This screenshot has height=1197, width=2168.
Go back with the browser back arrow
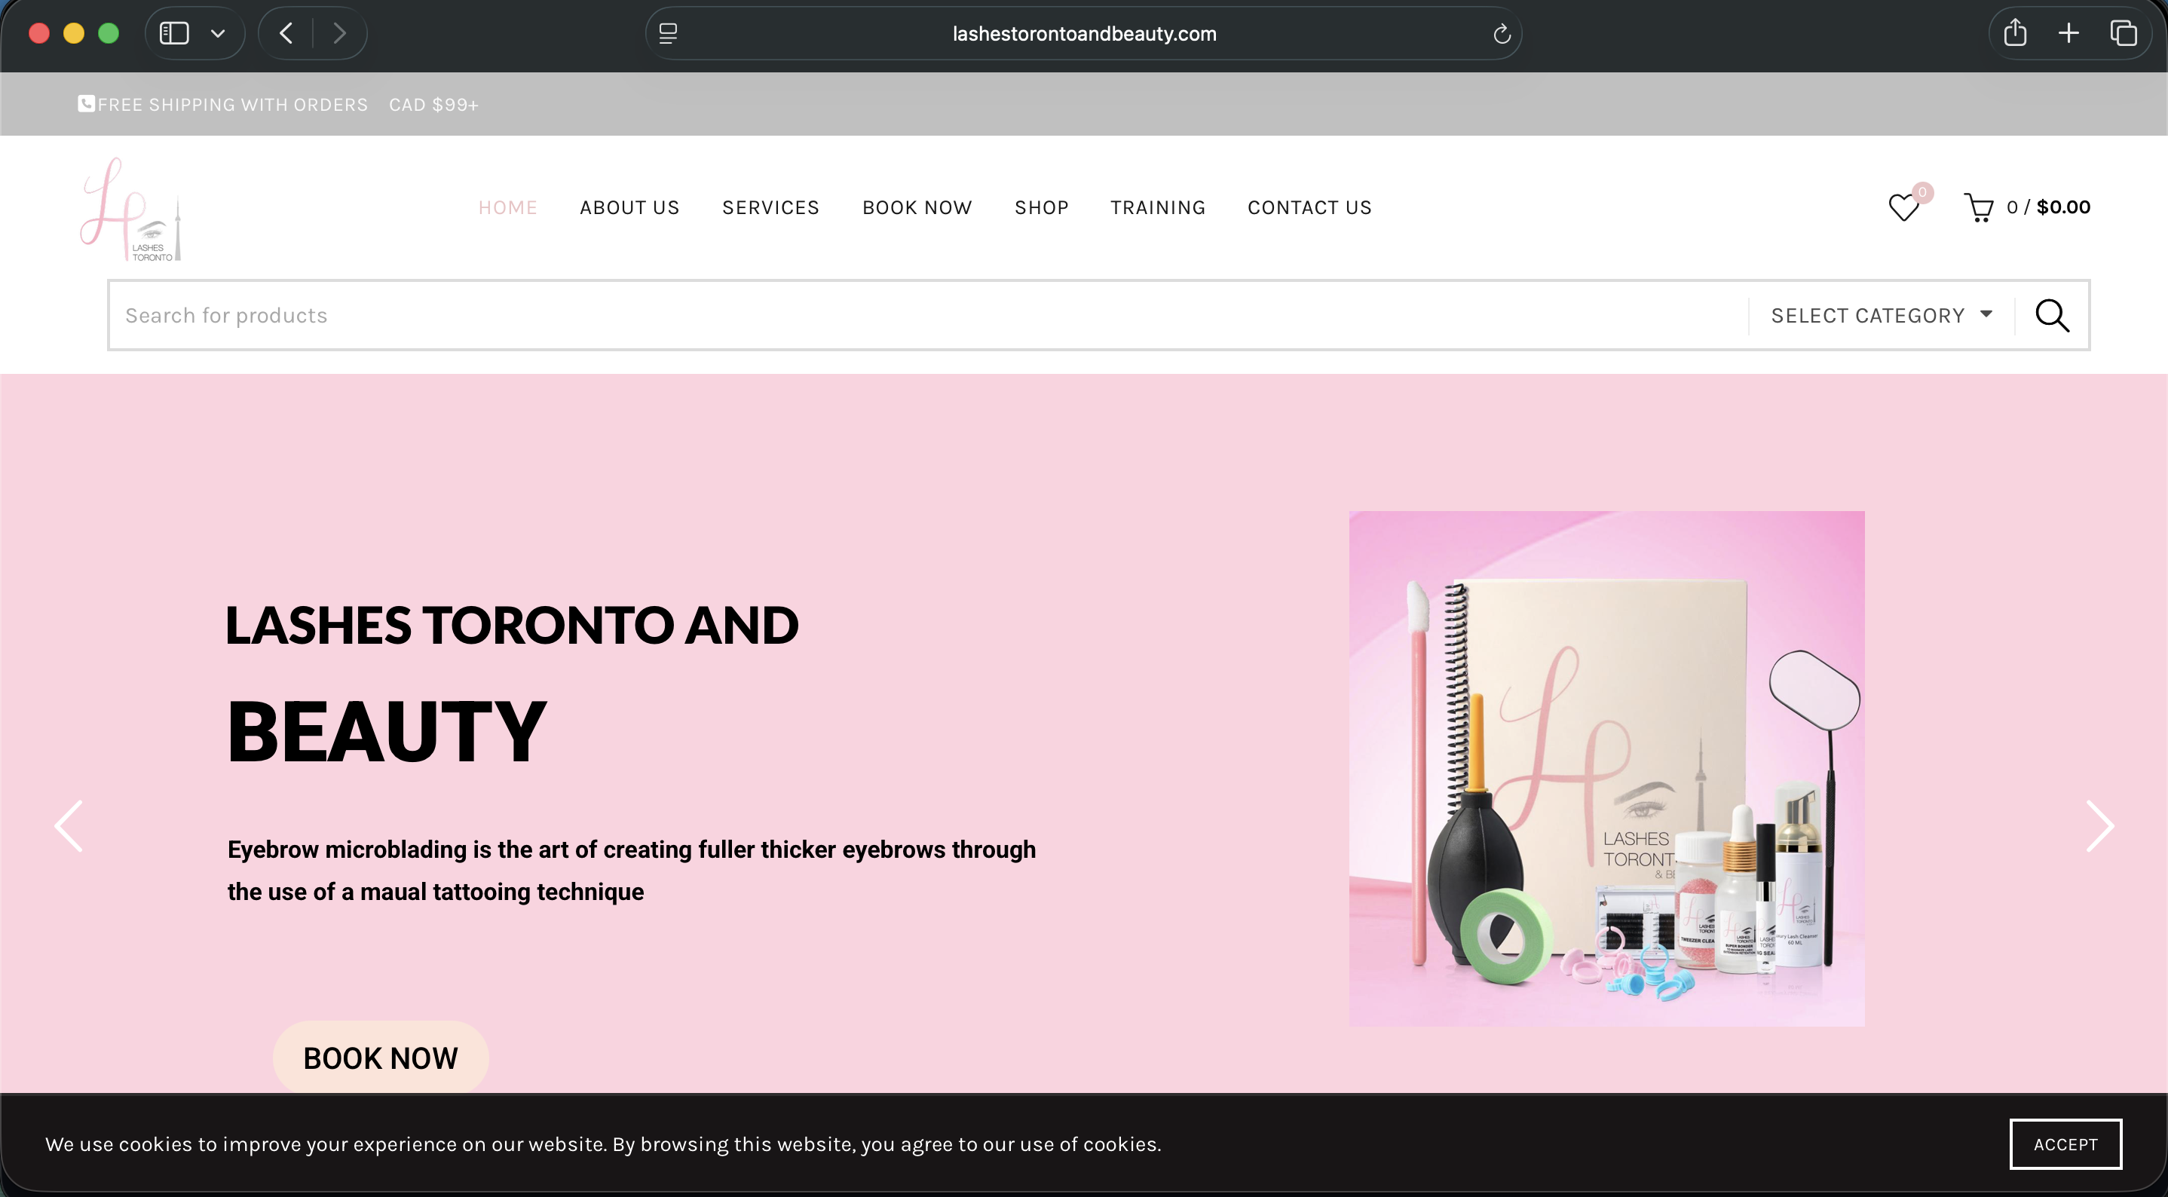coord(286,34)
